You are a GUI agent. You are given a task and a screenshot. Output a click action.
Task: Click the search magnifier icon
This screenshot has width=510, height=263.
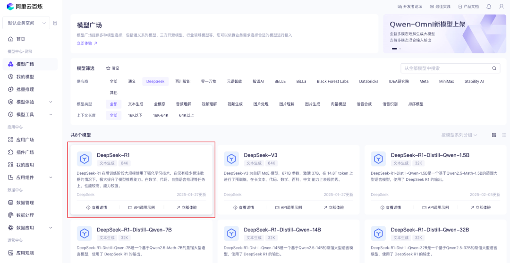coord(494,68)
